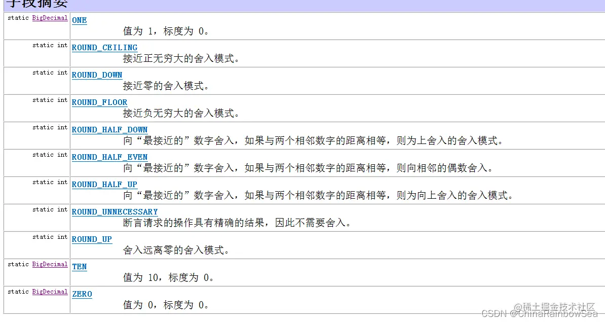The image size is (605, 322).
Task: Click BigDecimal type link in ZERO row
Action: 50,292
